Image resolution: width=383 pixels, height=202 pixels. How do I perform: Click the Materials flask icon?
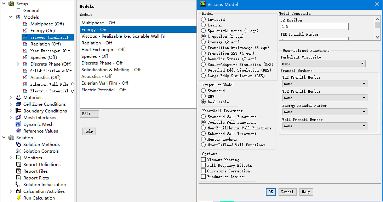click(x=18, y=98)
